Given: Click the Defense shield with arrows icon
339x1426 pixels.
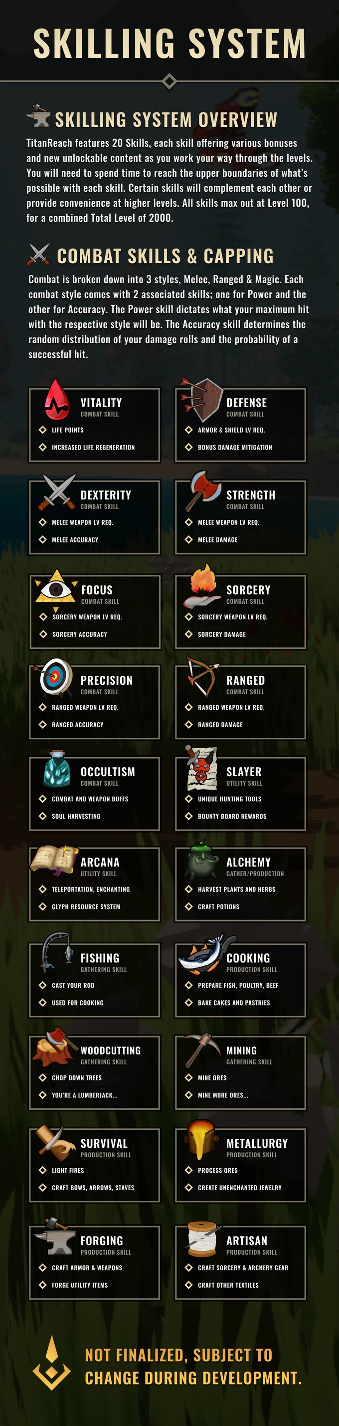Looking at the screenshot, I should pyautogui.click(x=201, y=400).
